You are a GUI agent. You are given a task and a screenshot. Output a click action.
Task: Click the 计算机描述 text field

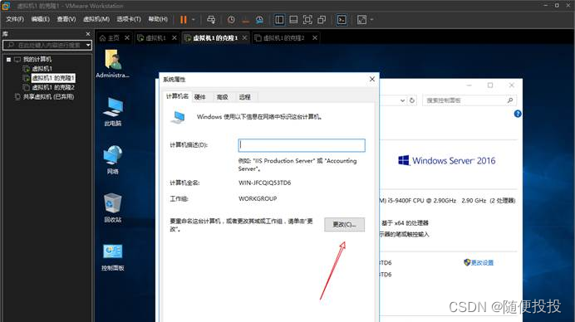point(302,145)
